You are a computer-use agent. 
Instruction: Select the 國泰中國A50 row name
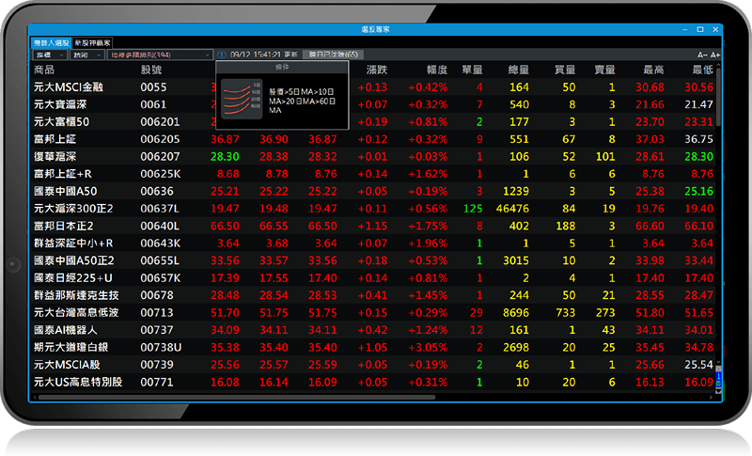(65, 191)
